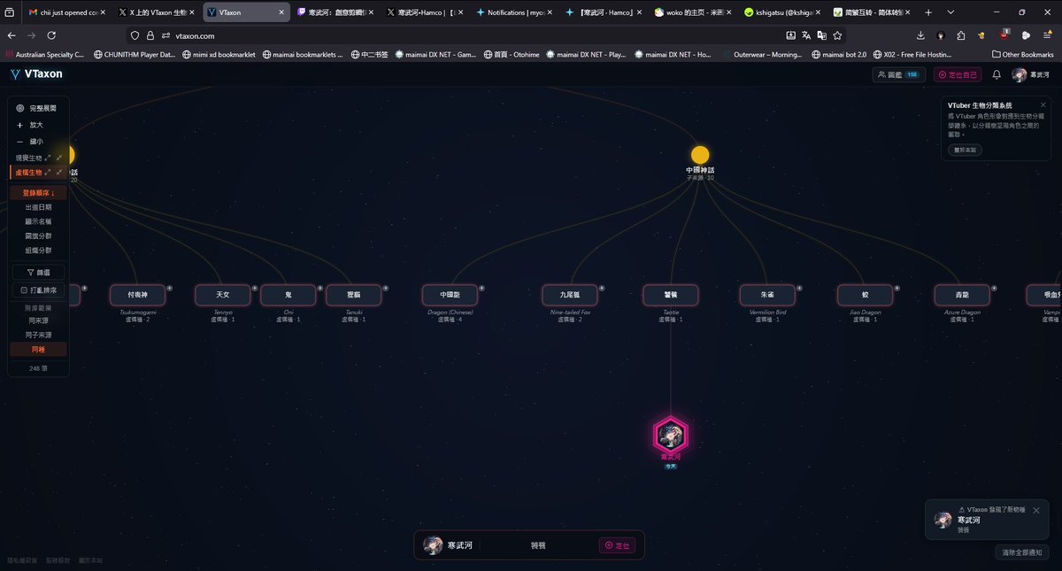1062x571 pixels.
Task: Click 寒武河 avatar in bottom bar
Action: point(433,545)
